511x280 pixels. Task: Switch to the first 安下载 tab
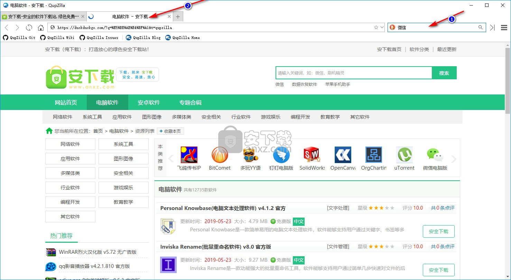click(x=43, y=17)
